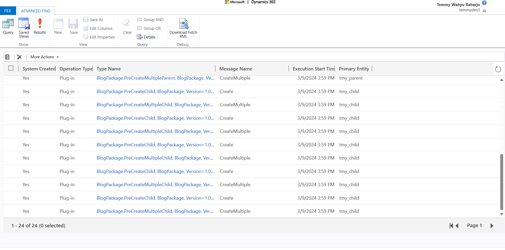
Task: Click the delete X icon
Action: point(20,57)
